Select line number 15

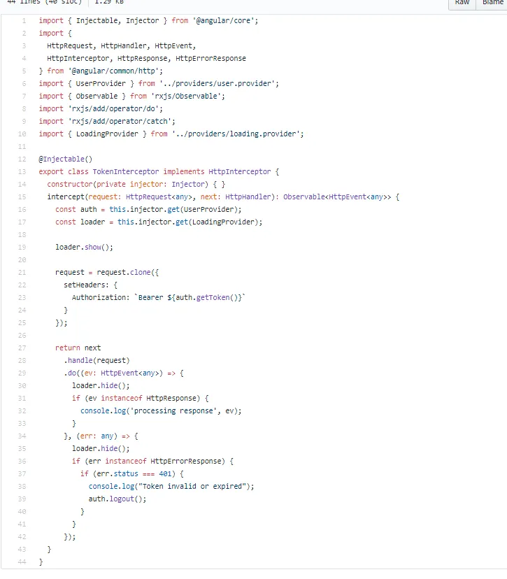(x=22, y=196)
